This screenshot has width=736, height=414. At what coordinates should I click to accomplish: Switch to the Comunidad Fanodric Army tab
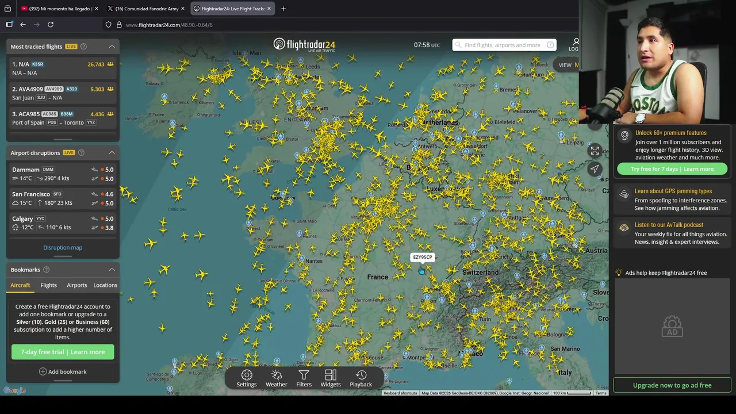(x=145, y=9)
